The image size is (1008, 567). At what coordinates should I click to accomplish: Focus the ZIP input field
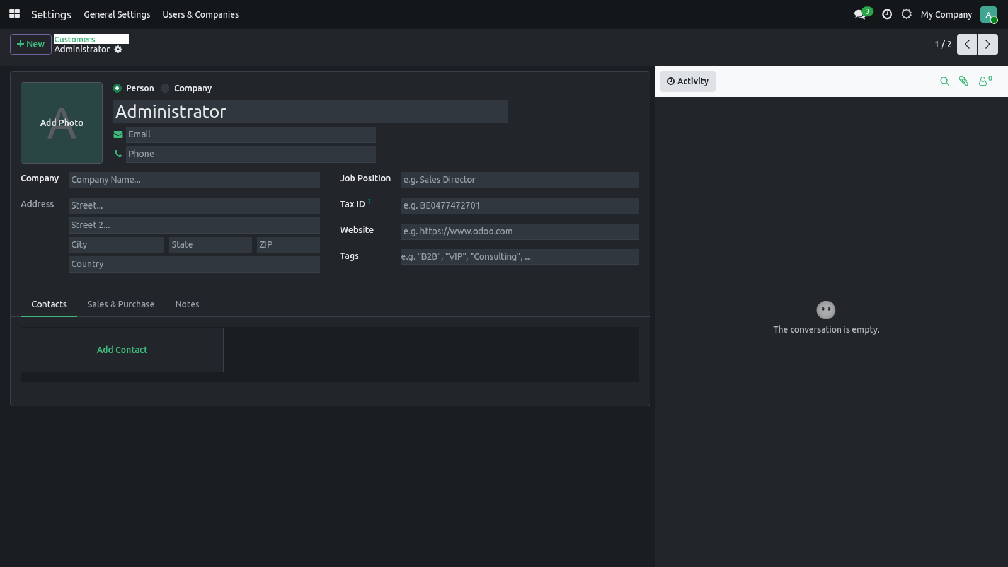click(289, 245)
